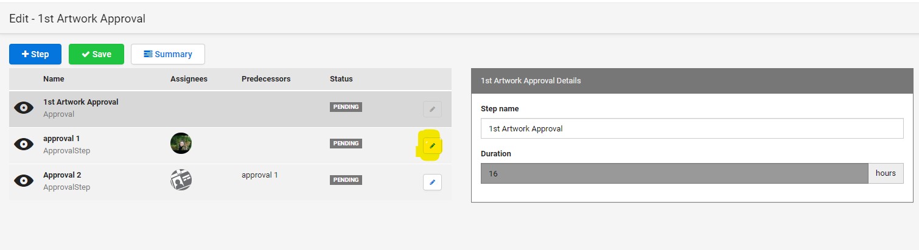Click the Duration field showing 16

click(674, 173)
